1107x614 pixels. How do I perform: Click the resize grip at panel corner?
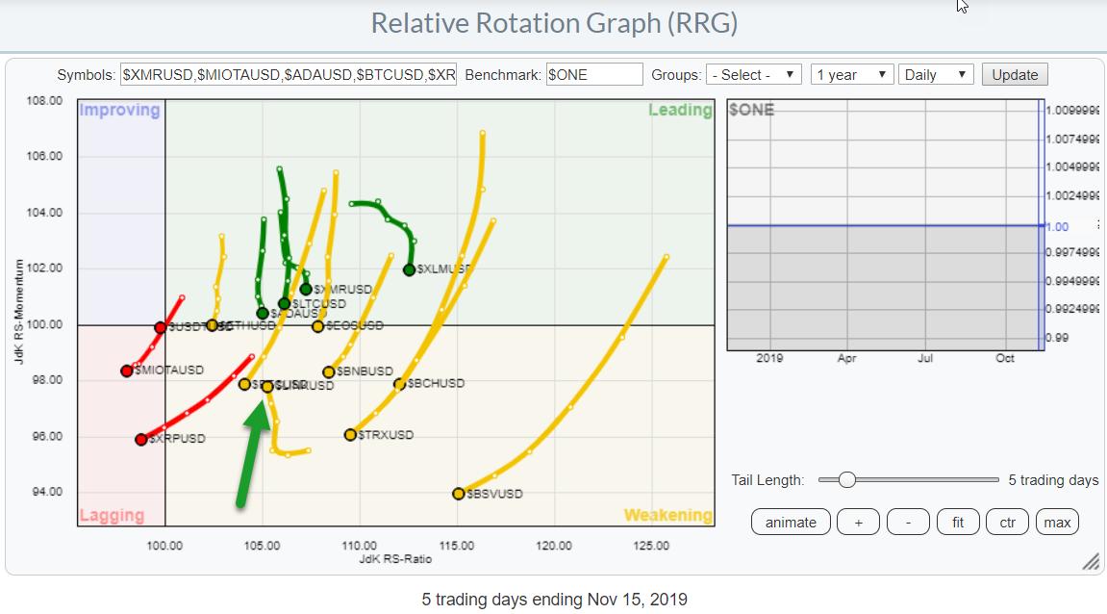[1090, 561]
